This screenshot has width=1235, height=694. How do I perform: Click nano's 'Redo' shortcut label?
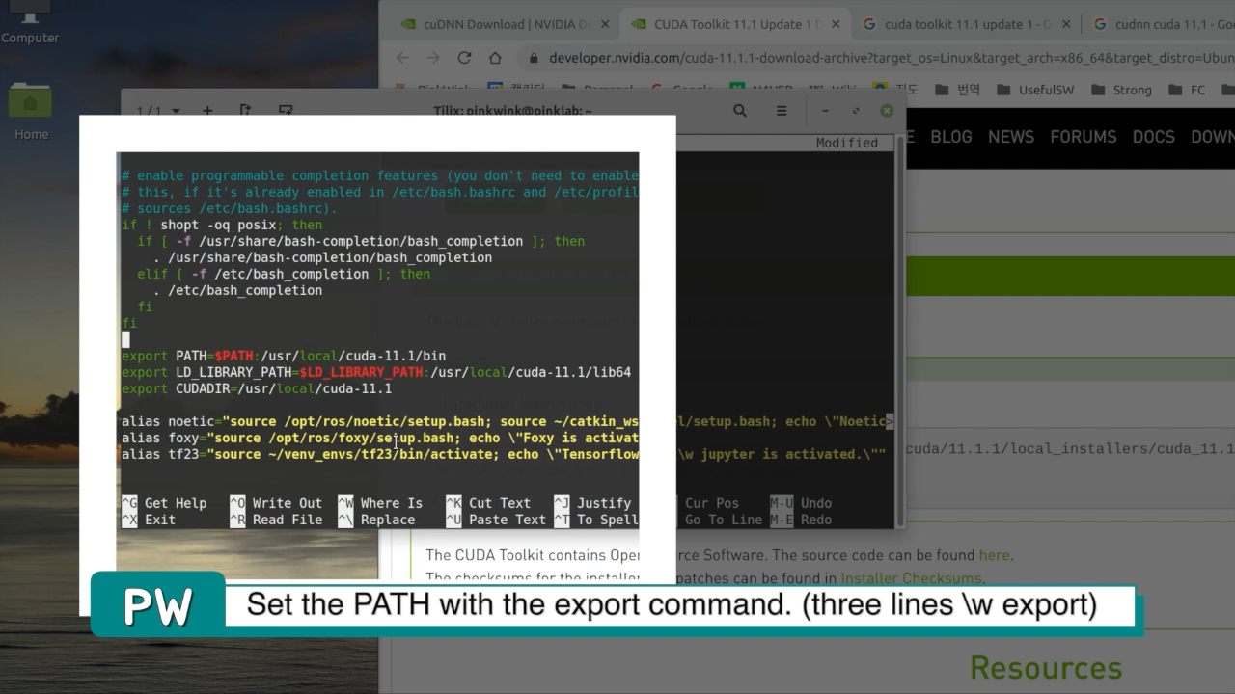tap(816, 520)
